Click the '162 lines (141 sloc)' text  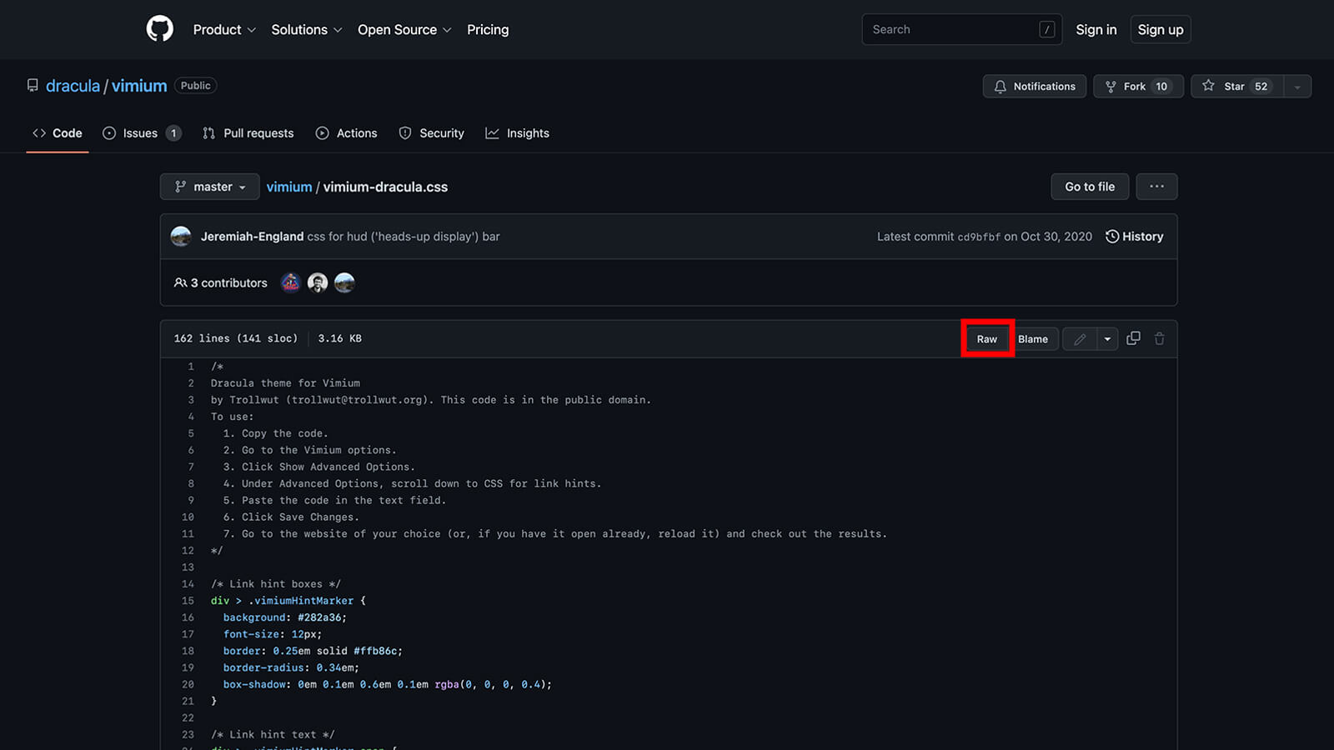[236, 338]
